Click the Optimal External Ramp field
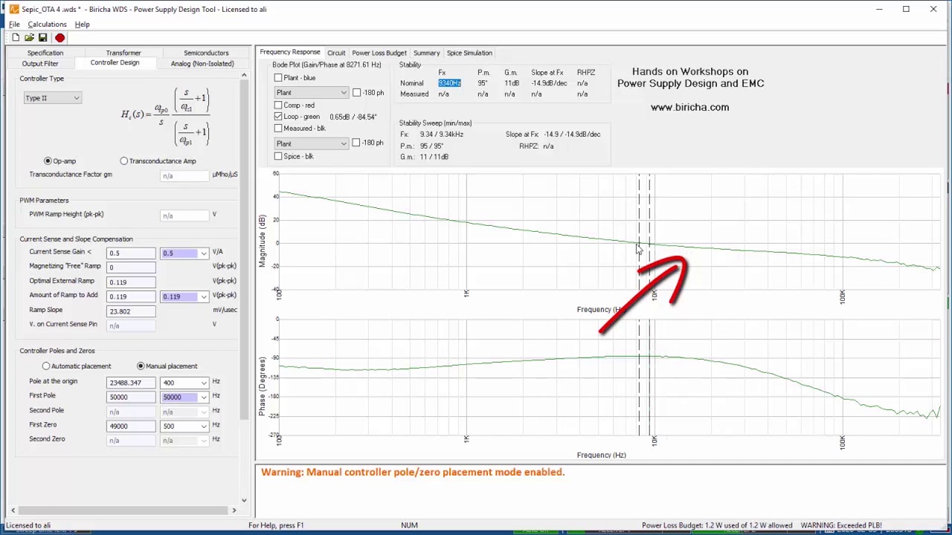 [131, 282]
